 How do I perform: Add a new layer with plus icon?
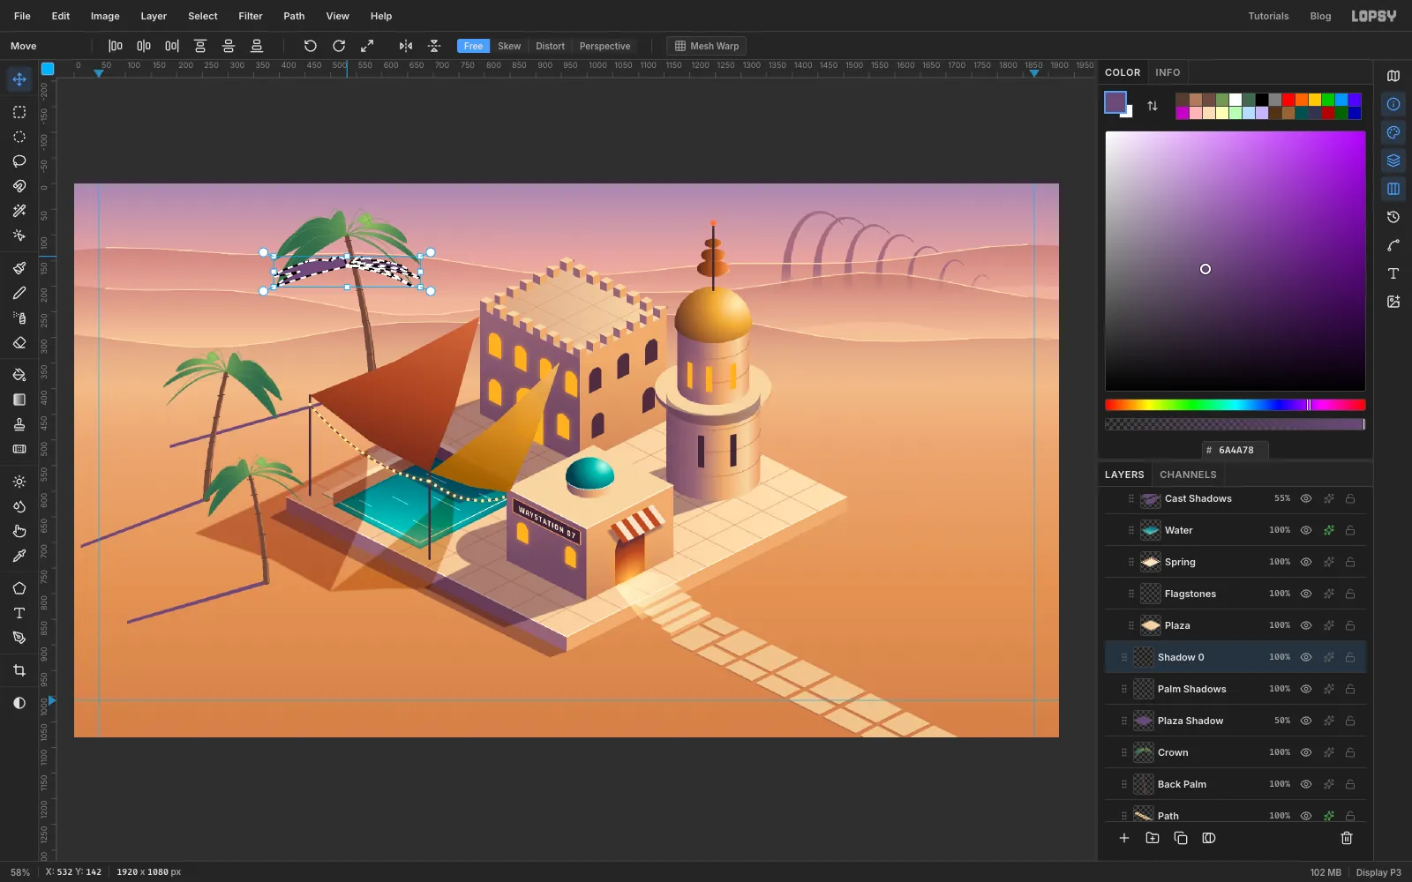coord(1124,838)
